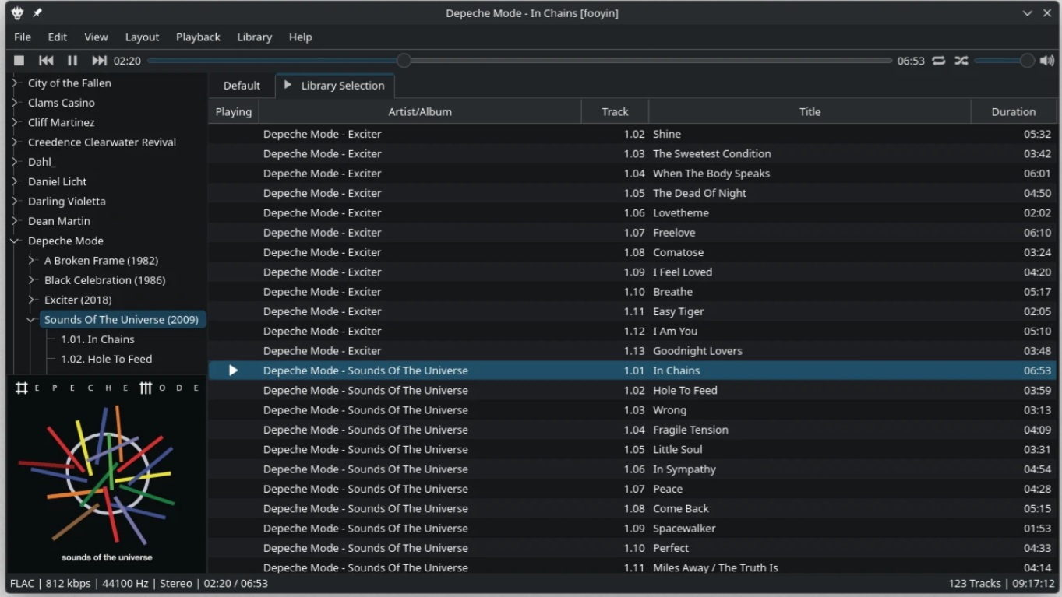Adjust the volume slider handle
This screenshot has width=1062, height=597.
1027,61
